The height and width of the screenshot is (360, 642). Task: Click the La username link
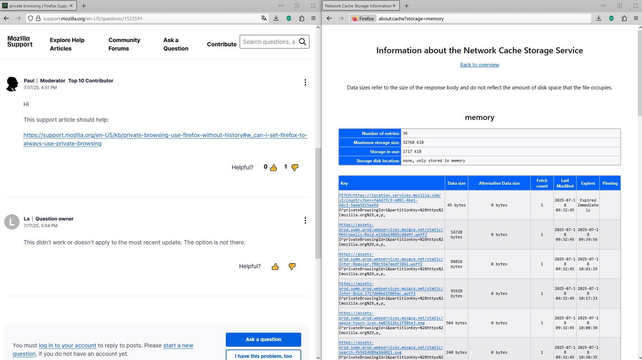27,219
